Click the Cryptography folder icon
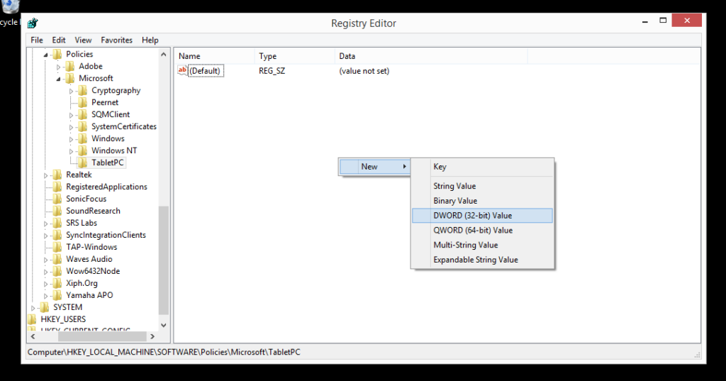726x381 pixels. (x=83, y=90)
